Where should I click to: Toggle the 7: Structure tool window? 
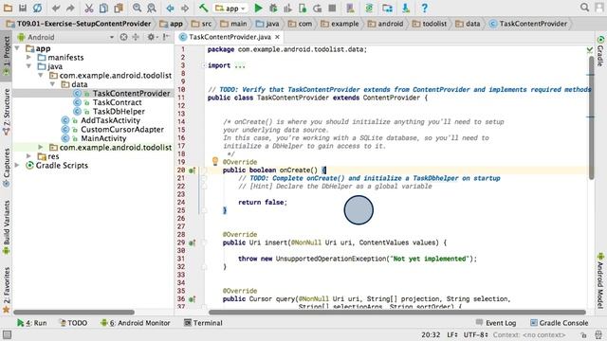coord(7,112)
